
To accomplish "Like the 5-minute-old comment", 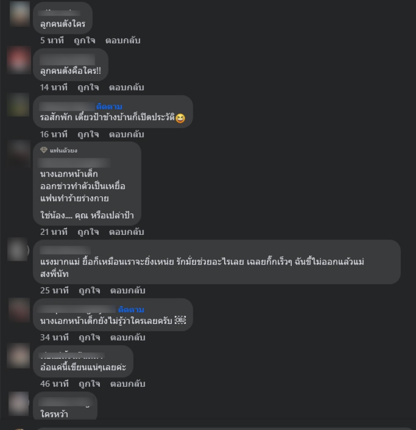I will pyautogui.click(x=84, y=40).
